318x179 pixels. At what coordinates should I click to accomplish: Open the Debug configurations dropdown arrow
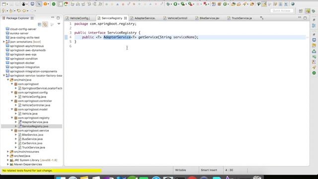171,4
